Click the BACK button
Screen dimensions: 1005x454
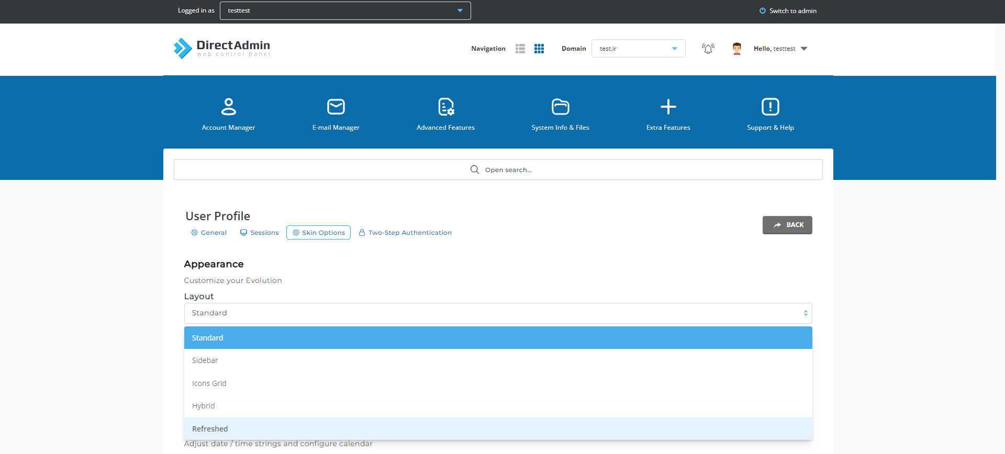787,225
